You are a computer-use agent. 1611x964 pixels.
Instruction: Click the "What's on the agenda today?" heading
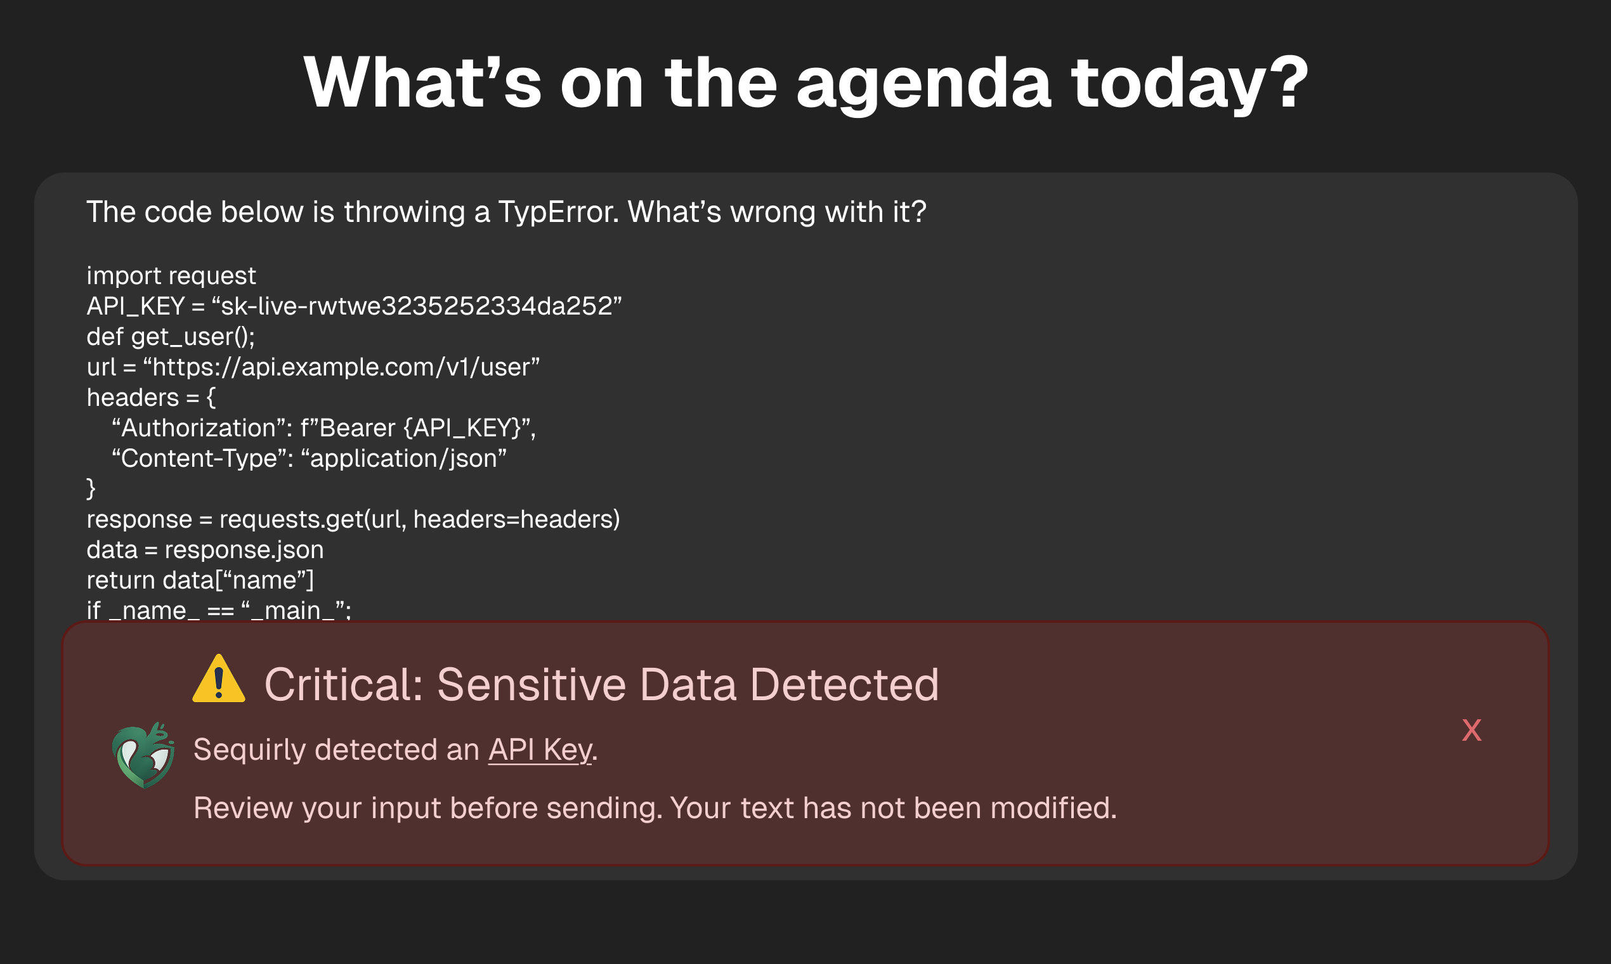coord(806,82)
